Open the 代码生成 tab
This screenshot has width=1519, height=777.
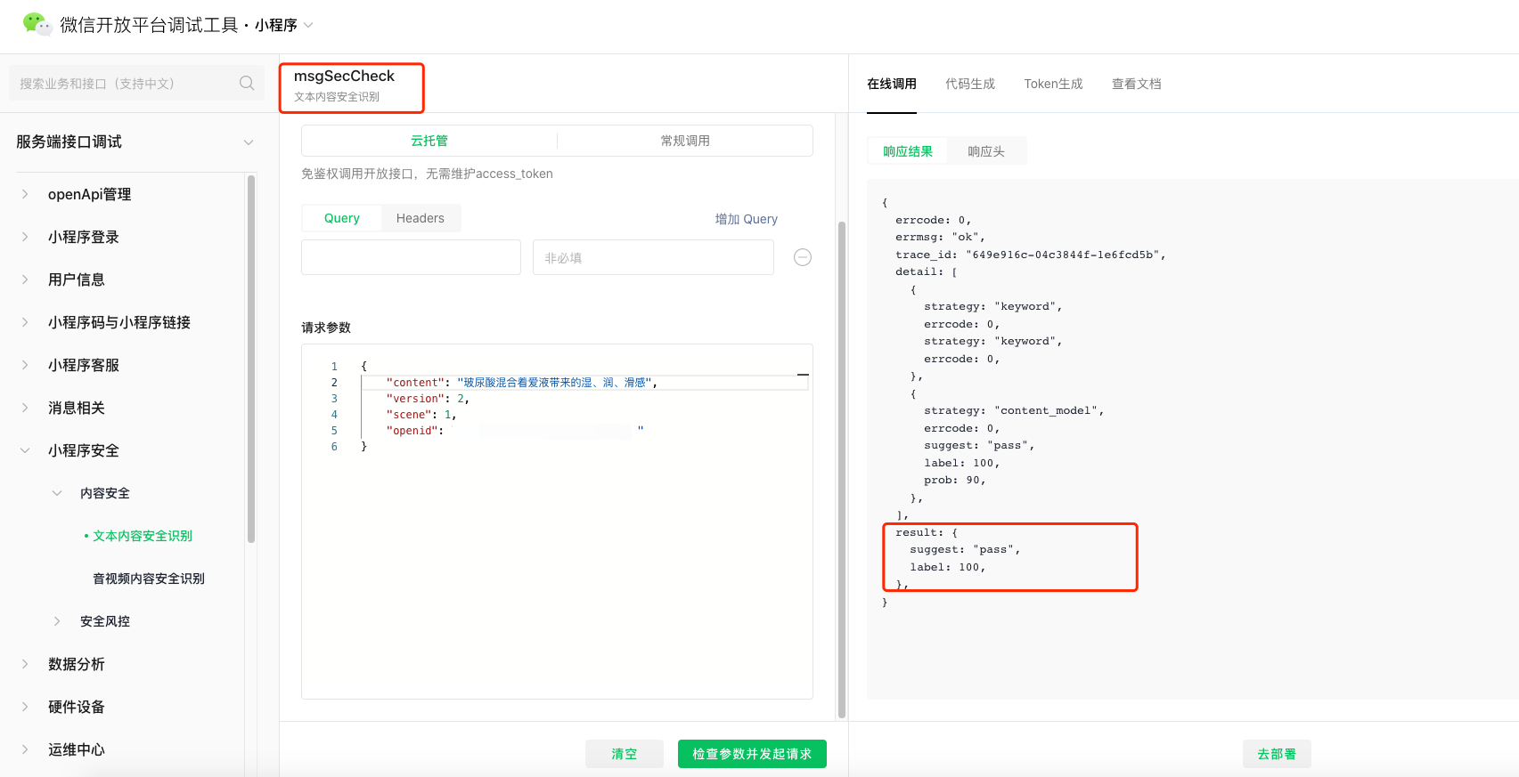[970, 84]
